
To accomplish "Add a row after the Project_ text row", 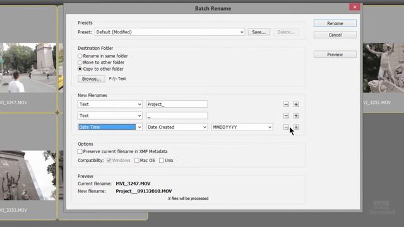I will 296,104.
